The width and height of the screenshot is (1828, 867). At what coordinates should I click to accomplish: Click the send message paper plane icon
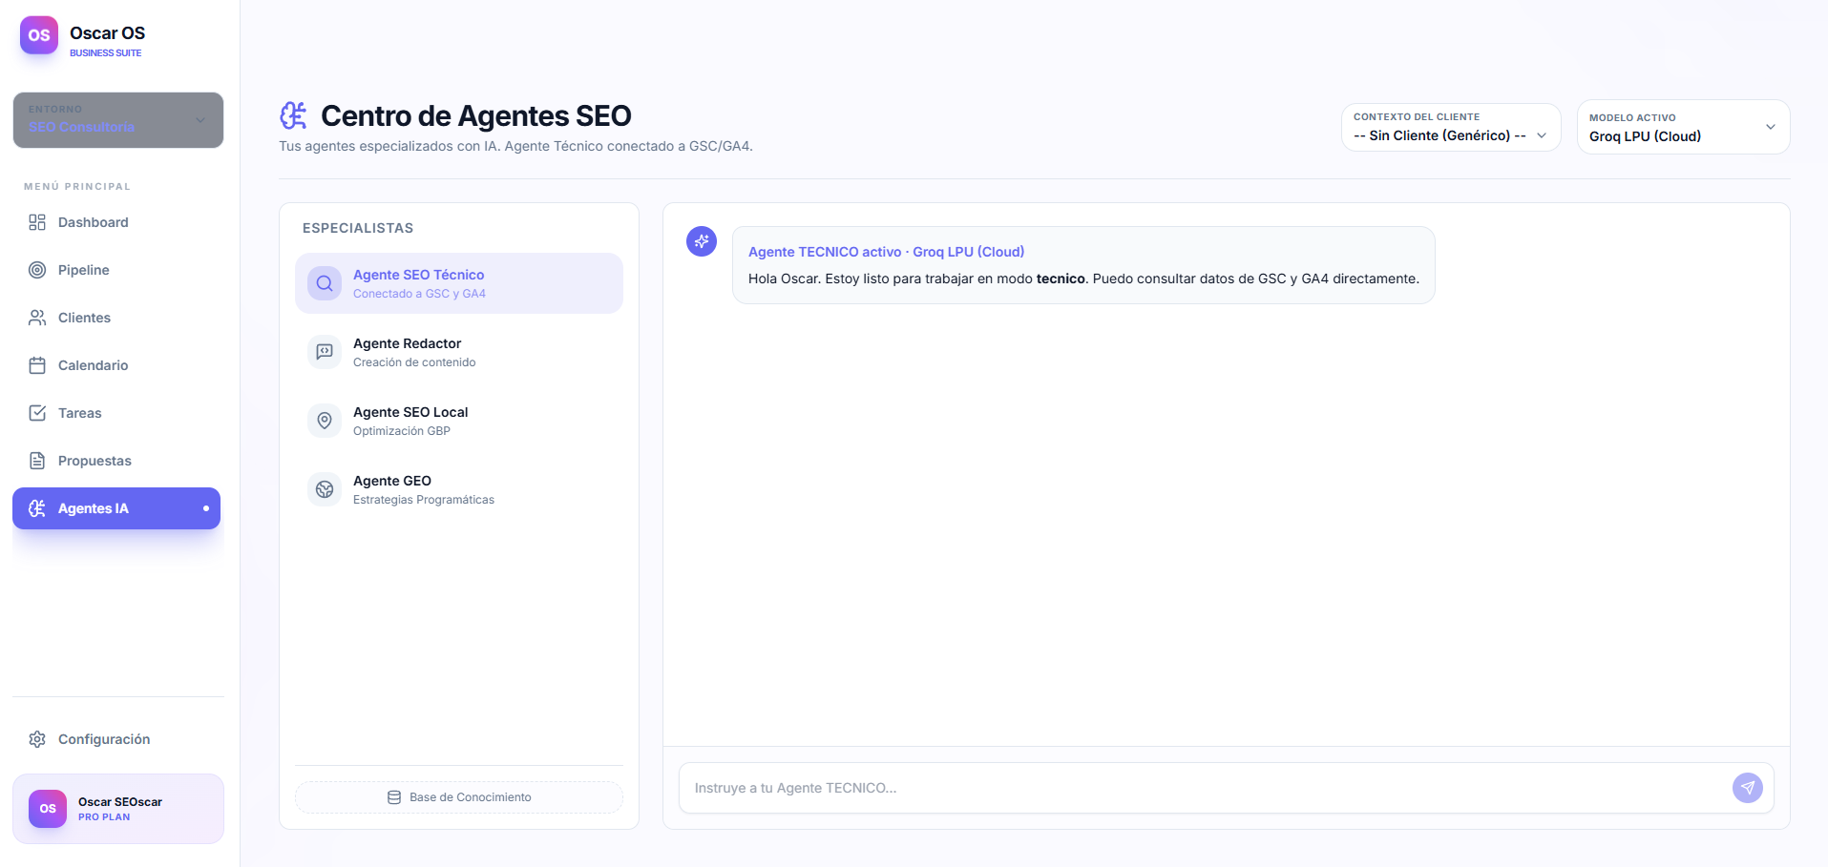[1747, 788]
